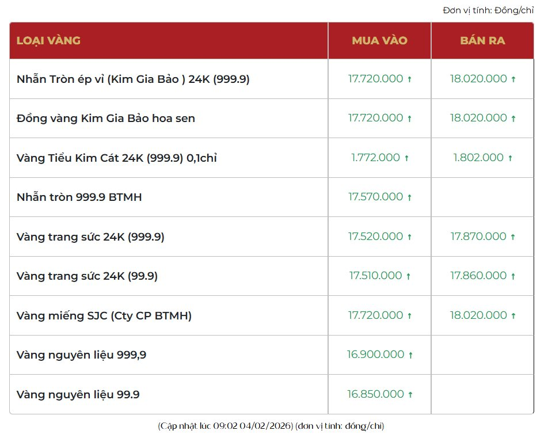Click the up arrow by the 17.510.000 buy price
The image size is (548, 438).
(409, 277)
